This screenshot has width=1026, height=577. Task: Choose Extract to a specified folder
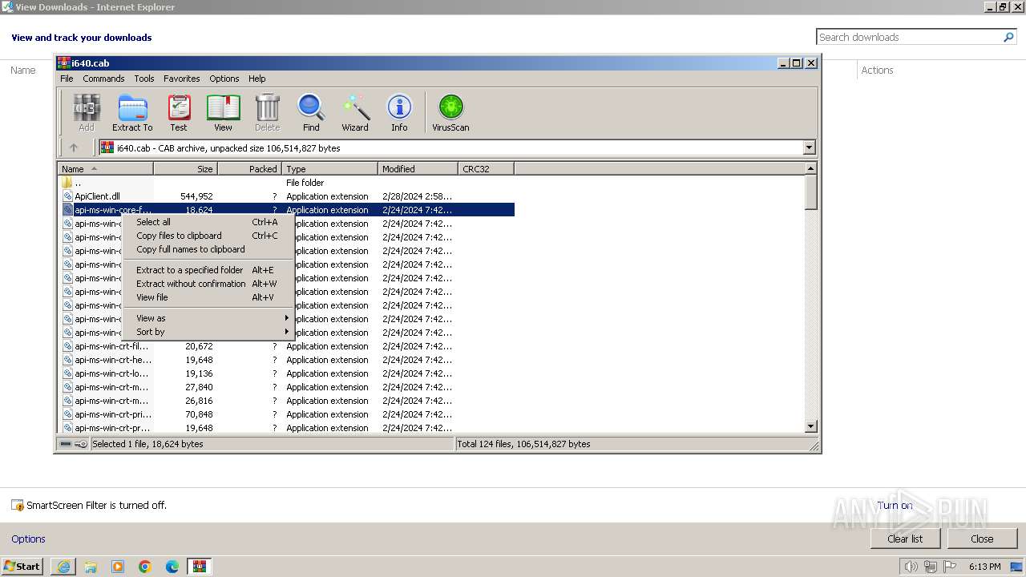208,270
